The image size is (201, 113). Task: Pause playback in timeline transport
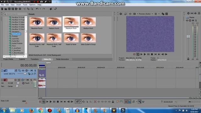[x=54, y=102]
